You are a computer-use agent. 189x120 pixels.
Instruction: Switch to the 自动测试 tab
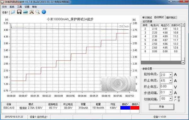[159, 17]
